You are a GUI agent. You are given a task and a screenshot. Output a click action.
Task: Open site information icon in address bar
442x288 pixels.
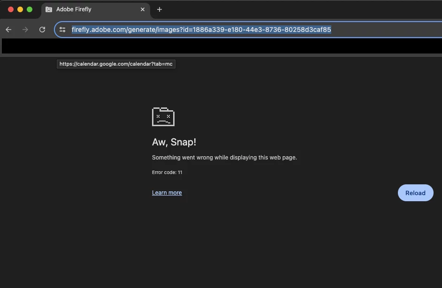62,30
